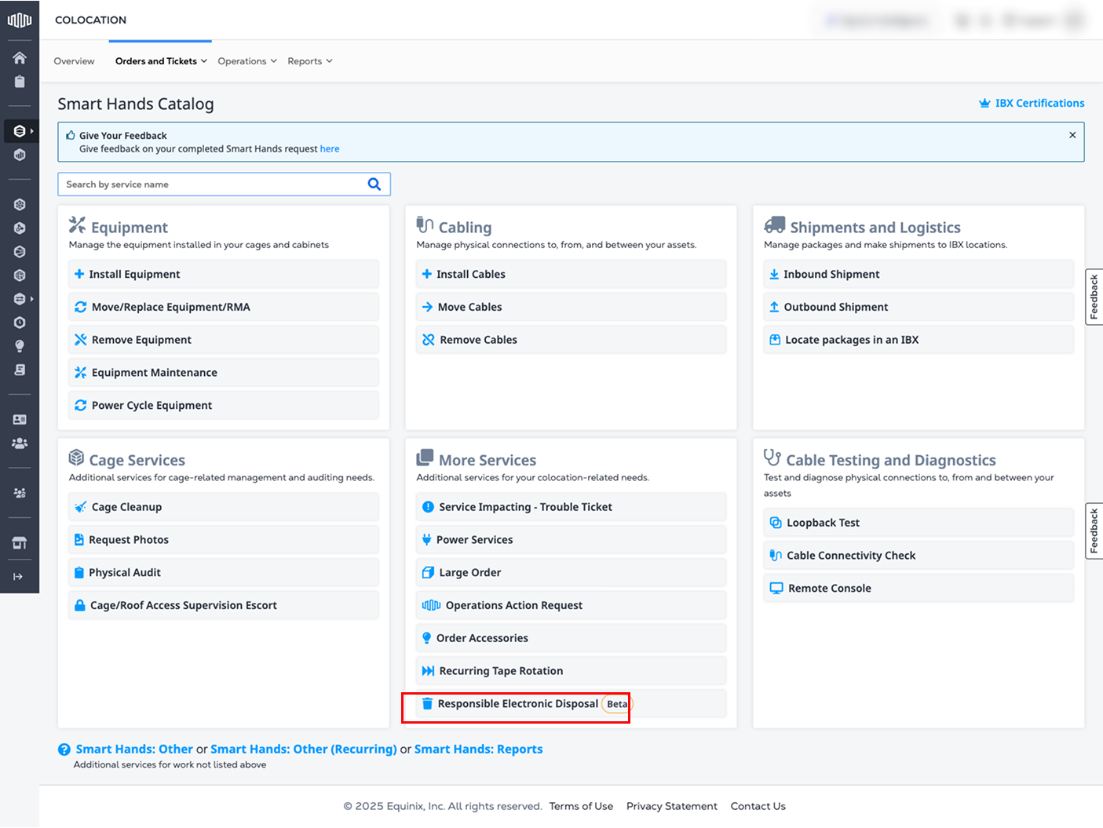Expand the sidebar with the arrow icon
The height and width of the screenshot is (828, 1103).
[x=18, y=577]
